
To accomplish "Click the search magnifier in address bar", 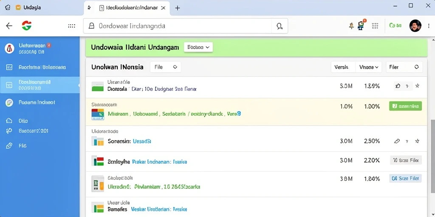I will pos(280,26).
